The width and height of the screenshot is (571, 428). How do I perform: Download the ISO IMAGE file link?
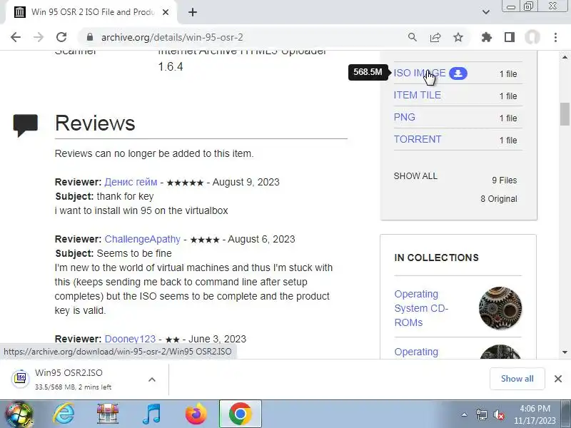click(x=420, y=73)
